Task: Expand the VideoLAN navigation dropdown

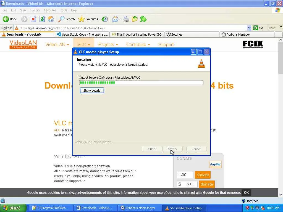Action: [68, 45]
